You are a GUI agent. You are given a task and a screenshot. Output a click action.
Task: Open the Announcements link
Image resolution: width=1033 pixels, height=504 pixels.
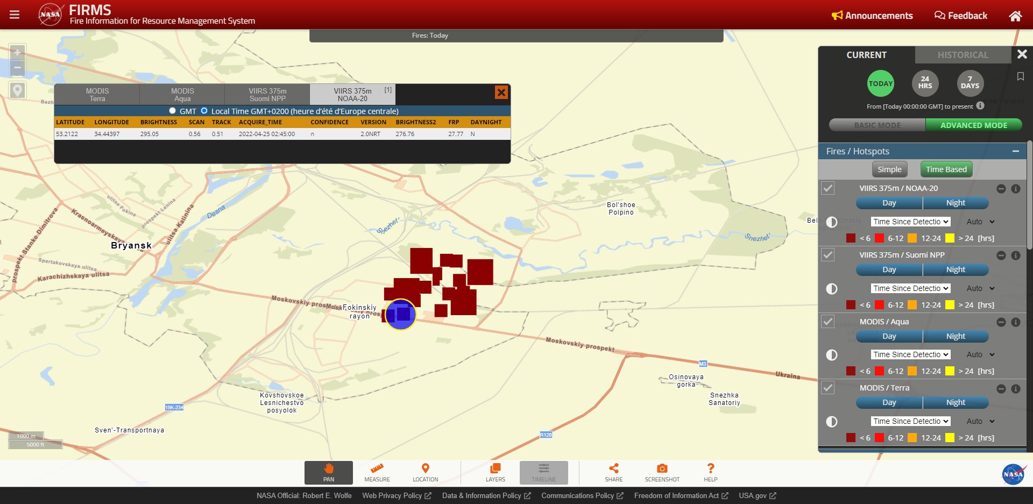(872, 16)
